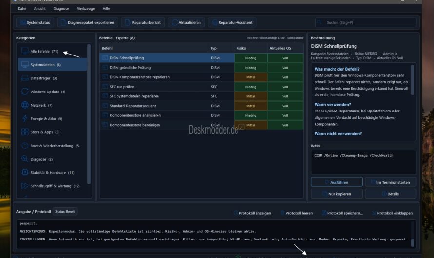Click the Ausführen play icon
This screenshot has height=258, width=434.
pos(327,182)
